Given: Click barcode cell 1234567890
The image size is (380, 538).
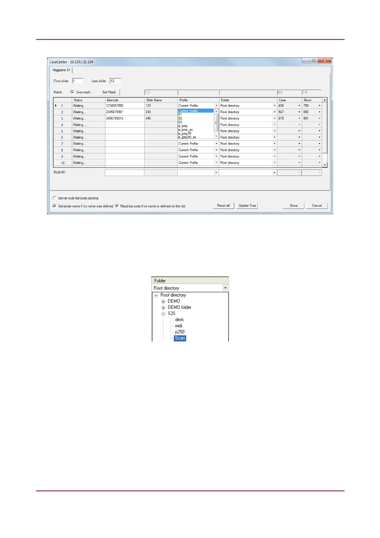Looking at the screenshot, I should click(125, 106).
